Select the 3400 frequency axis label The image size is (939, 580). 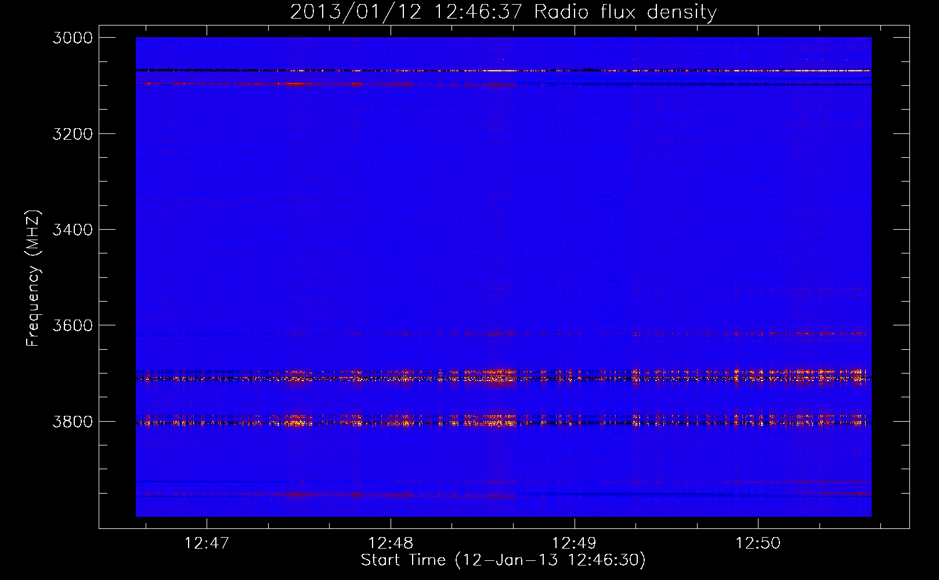[x=73, y=230]
